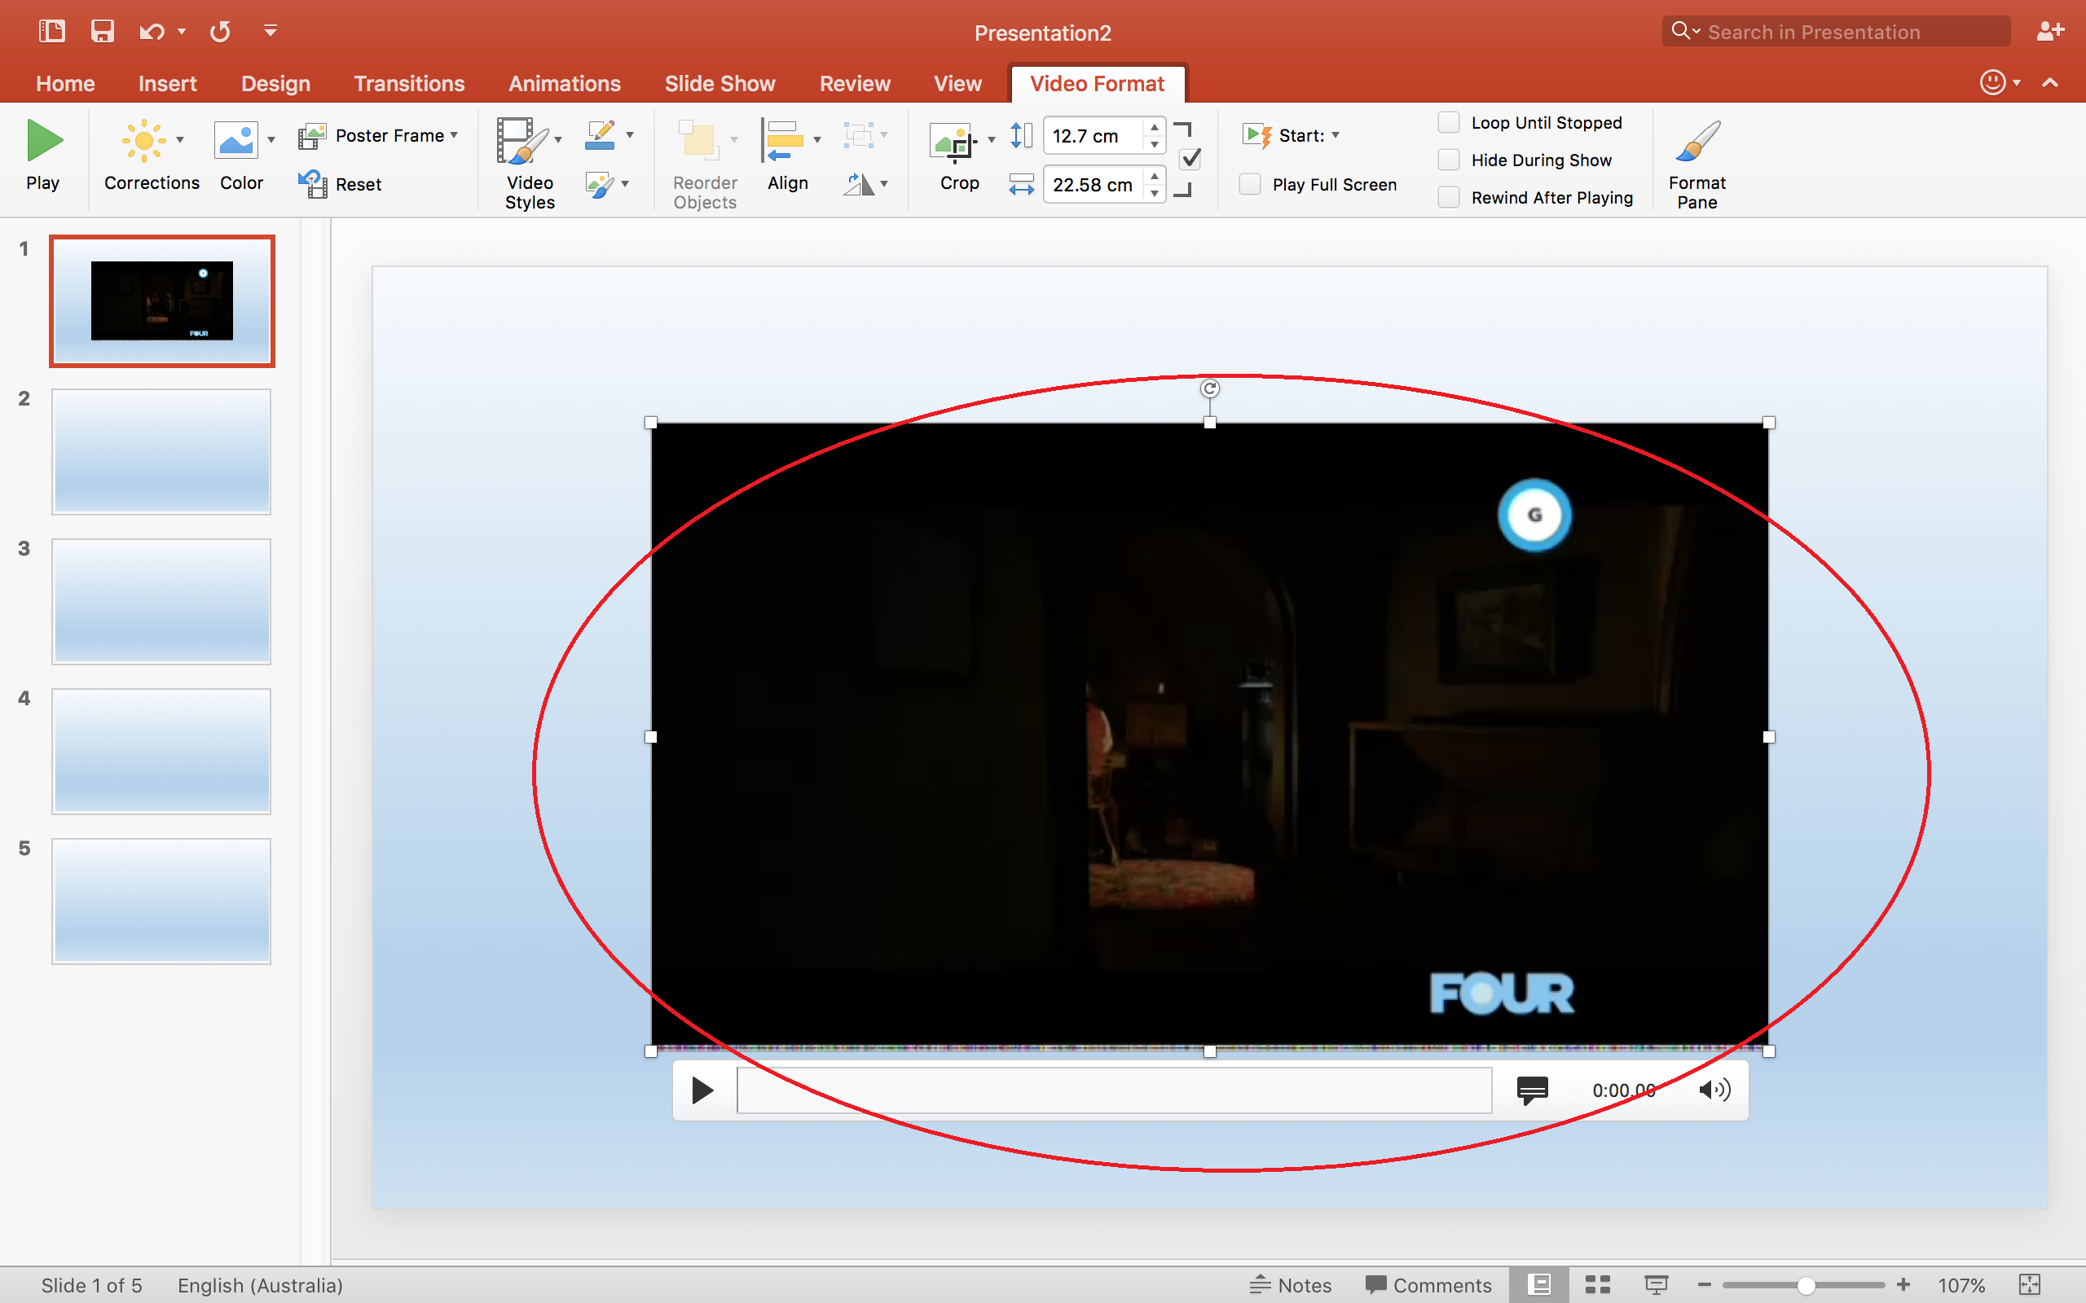Switch to Normal view icon
Image resolution: width=2086 pixels, height=1303 pixels.
[x=1539, y=1285]
